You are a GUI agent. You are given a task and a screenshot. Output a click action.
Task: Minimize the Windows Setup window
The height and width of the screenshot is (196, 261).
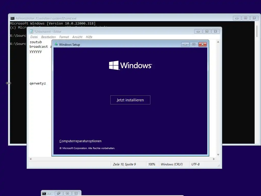(x=185, y=44)
